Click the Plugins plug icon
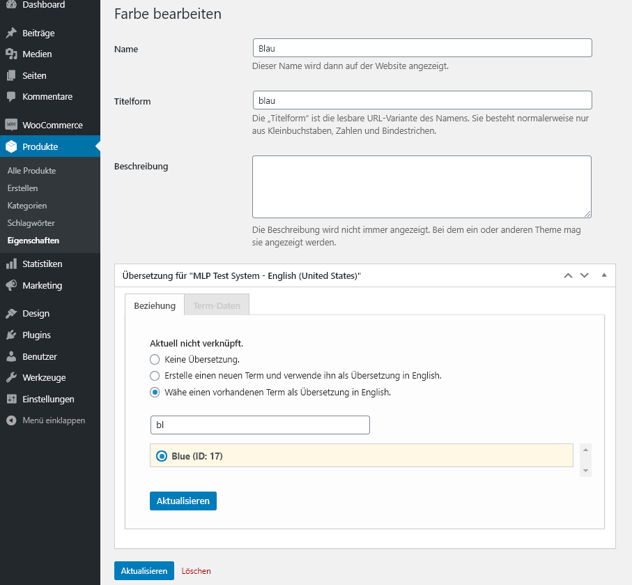 pos(11,335)
